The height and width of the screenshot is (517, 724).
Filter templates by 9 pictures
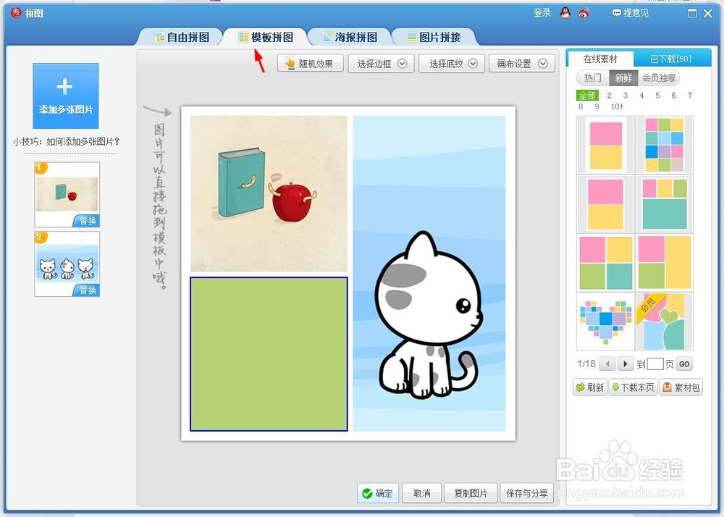point(597,106)
